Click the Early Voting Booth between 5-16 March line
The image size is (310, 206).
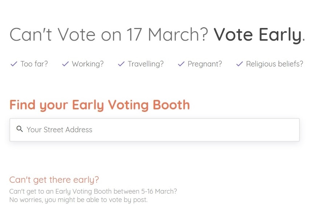[x=93, y=191]
